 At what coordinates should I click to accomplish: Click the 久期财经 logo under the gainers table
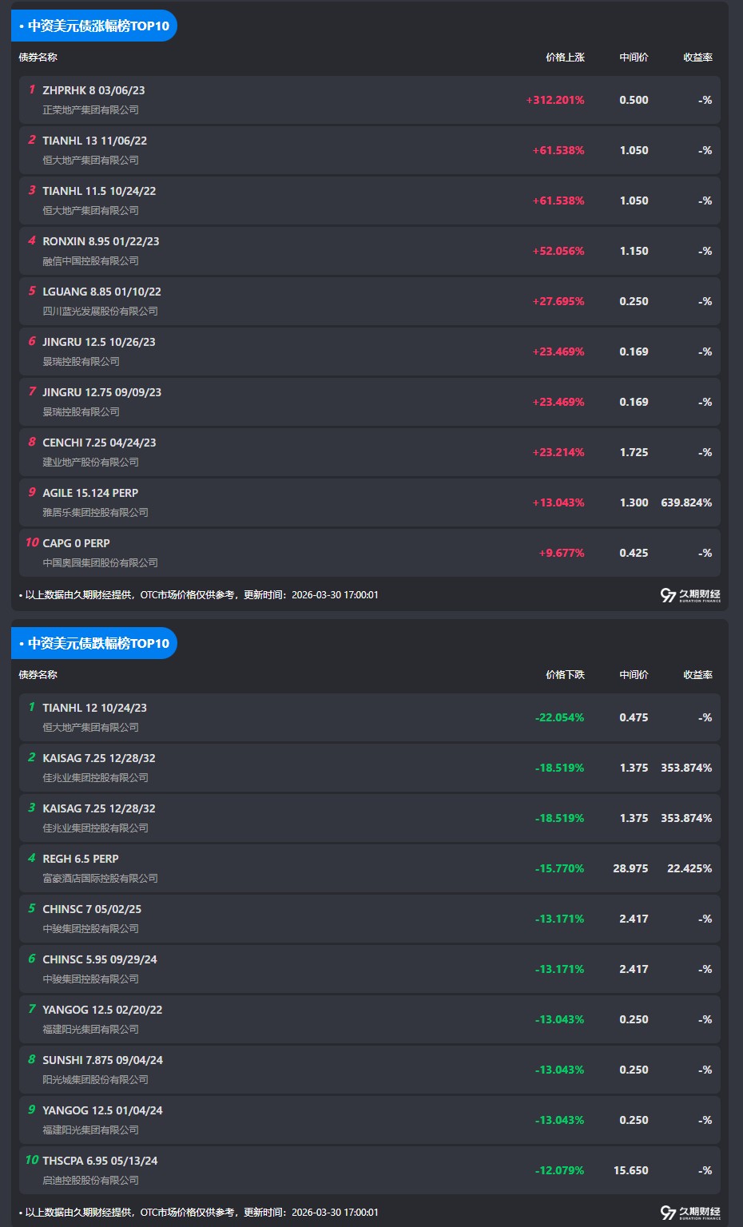[x=690, y=595]
